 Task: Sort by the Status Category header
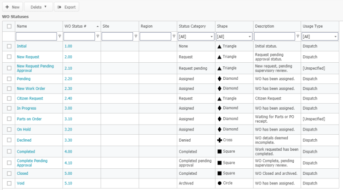tap(192, 26)
